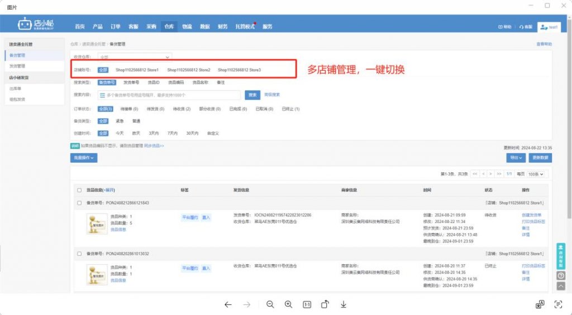Screen dimensions: 572x315
Task: Go to next page with > button
Action: [490, 174]
